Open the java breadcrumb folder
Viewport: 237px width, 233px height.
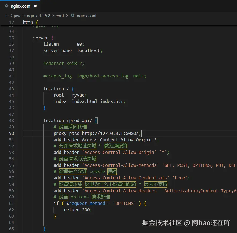point(18,16)
